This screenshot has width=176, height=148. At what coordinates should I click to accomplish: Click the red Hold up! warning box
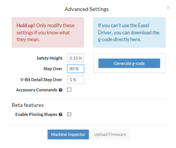coord(48,32)
